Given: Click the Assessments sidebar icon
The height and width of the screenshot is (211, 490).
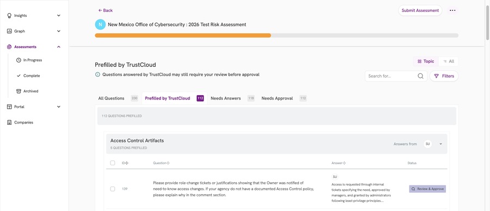Looking at the screenshot, I should 9,47.
